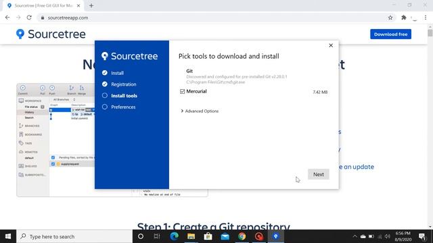Switch to Sourcetree setup in the taskbar

click(275, 236)
